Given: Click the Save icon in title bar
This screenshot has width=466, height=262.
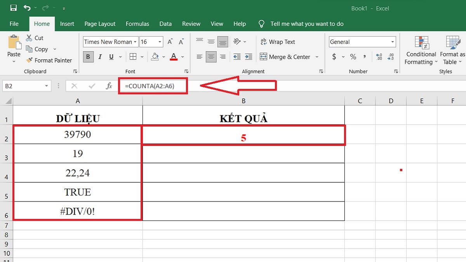Looking at the screenshot, I should coord(13,8).
